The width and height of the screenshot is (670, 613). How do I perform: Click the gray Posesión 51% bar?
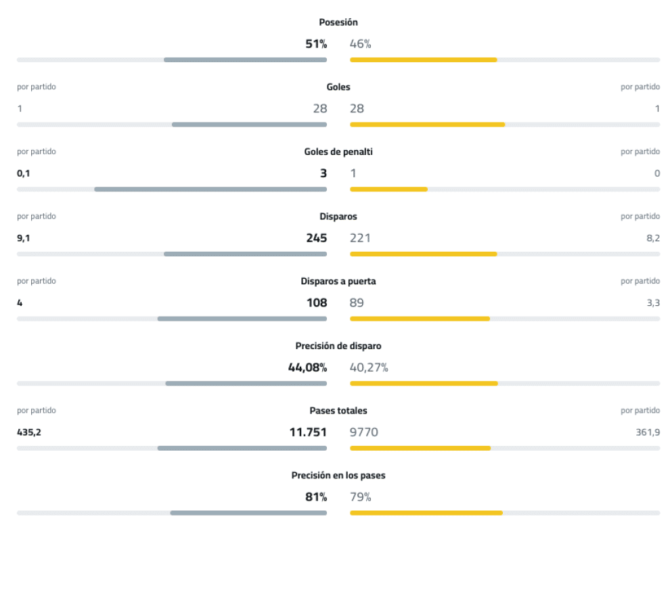pyautogui.click(x=245, y=60)
